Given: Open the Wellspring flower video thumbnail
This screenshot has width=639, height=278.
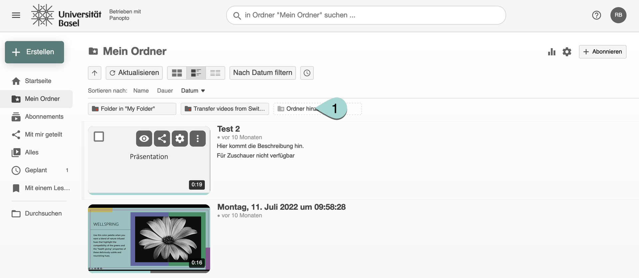Looking at the screenshot, I should pyautogui.click(x=149, y=238).
